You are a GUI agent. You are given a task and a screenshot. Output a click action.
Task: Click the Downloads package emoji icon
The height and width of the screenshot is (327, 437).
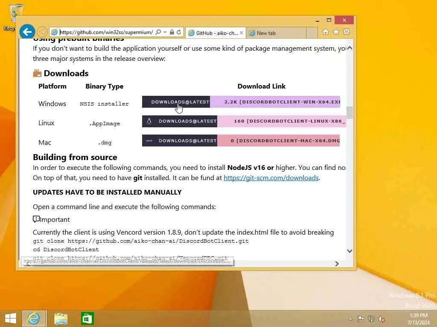click(37, 73)
